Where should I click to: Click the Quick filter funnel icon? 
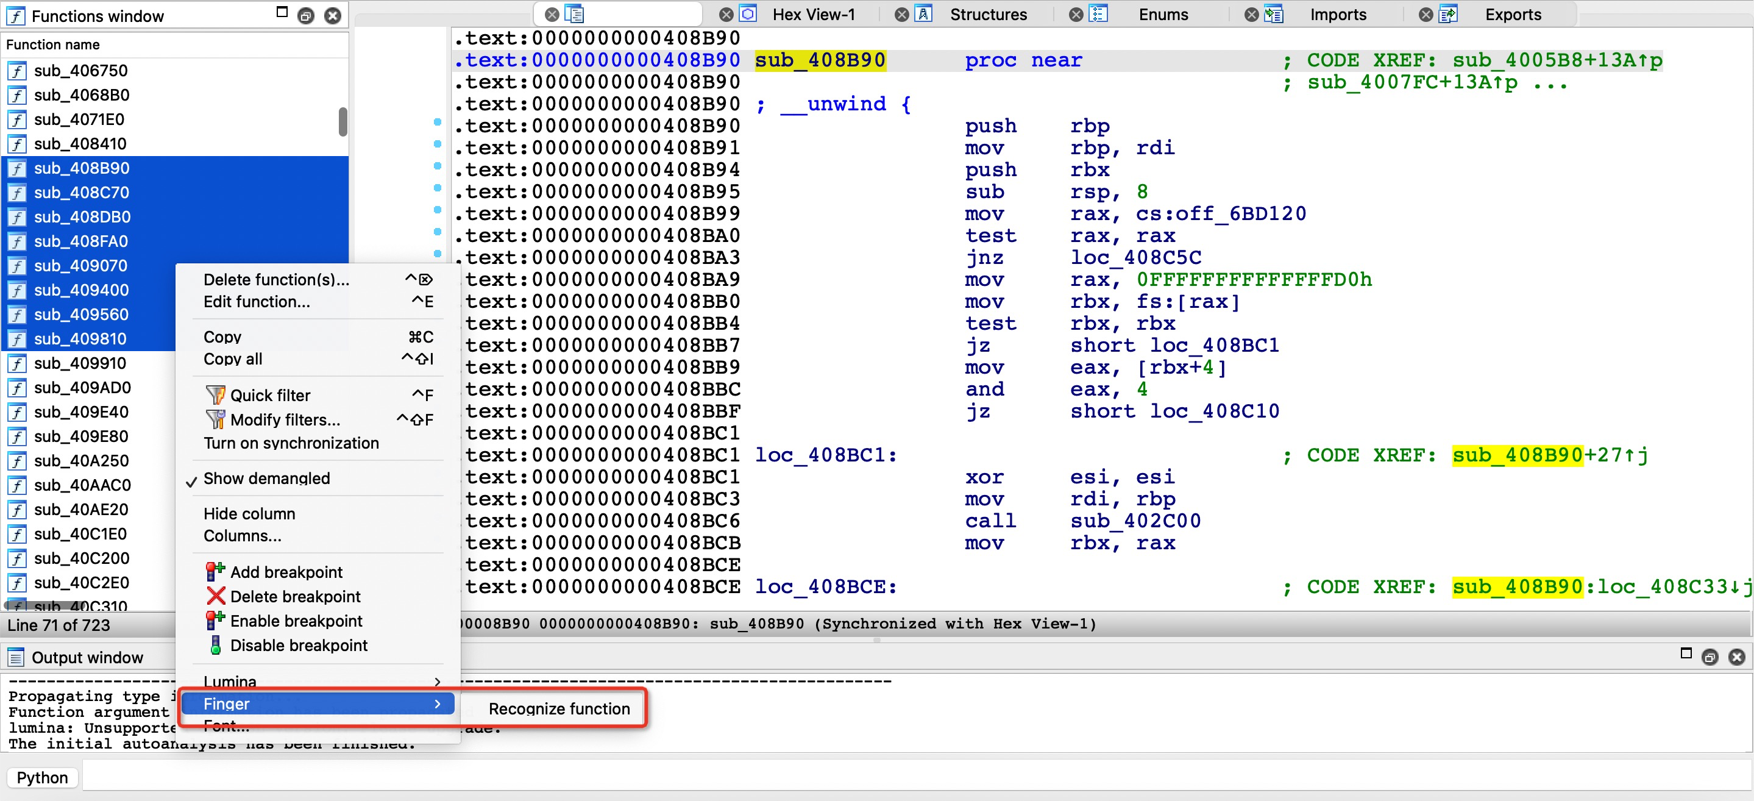215,395
